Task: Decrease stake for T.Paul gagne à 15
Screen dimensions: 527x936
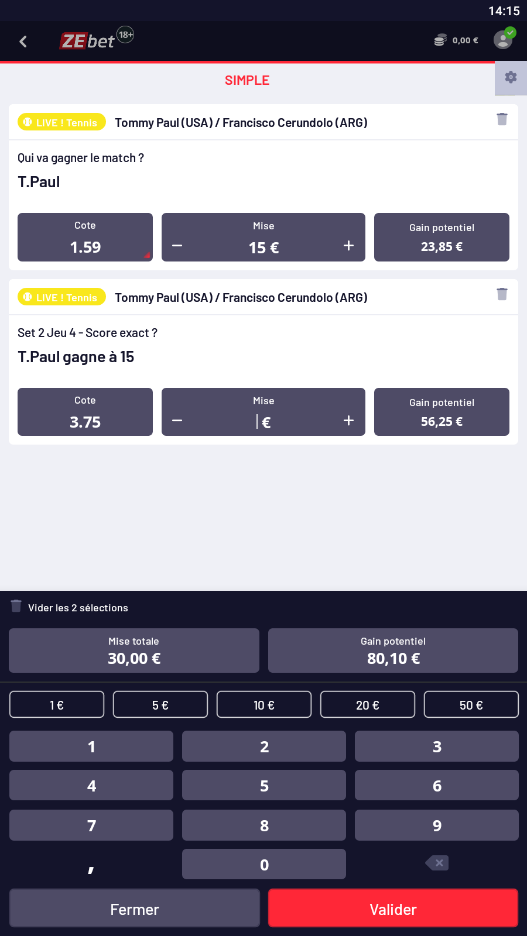Action: [x=177, y=421]
